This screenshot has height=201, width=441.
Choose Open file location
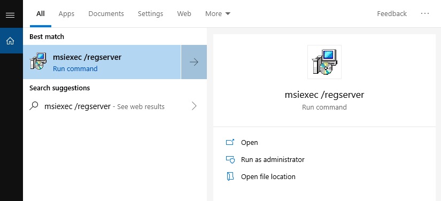coord(268,176)
